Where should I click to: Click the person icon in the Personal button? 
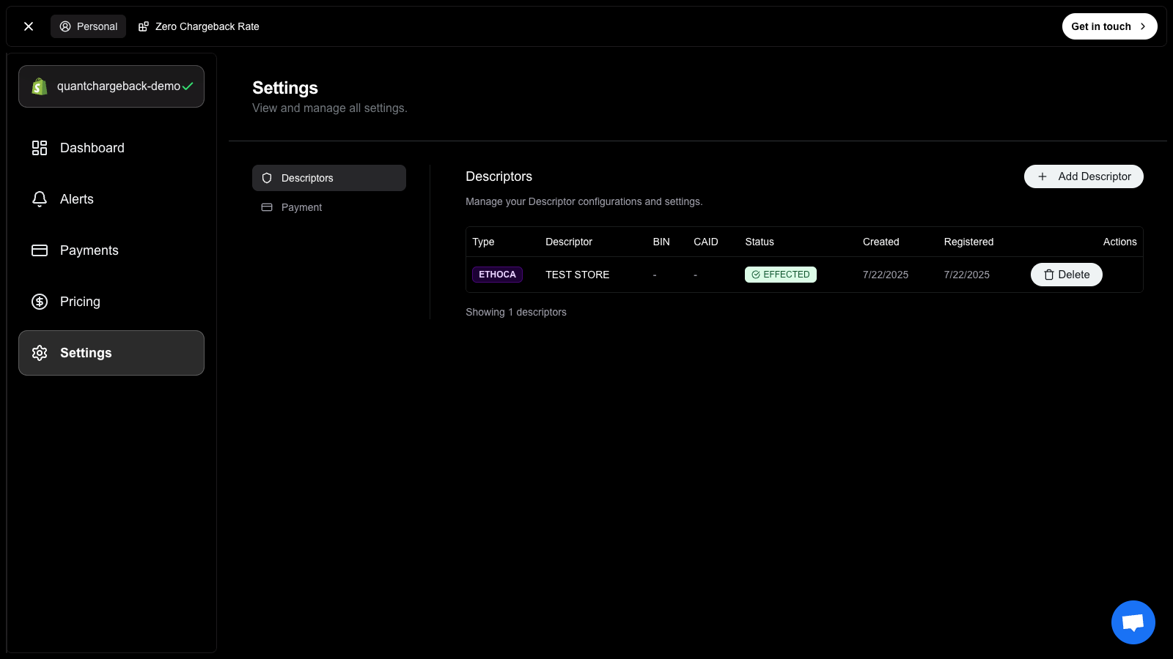[65, 26]
